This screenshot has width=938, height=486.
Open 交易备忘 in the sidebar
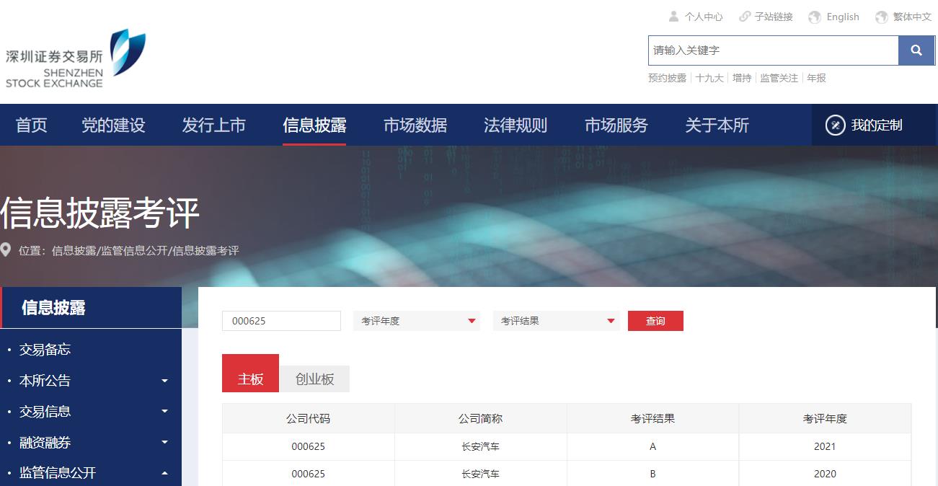click(x=45, y=350)
